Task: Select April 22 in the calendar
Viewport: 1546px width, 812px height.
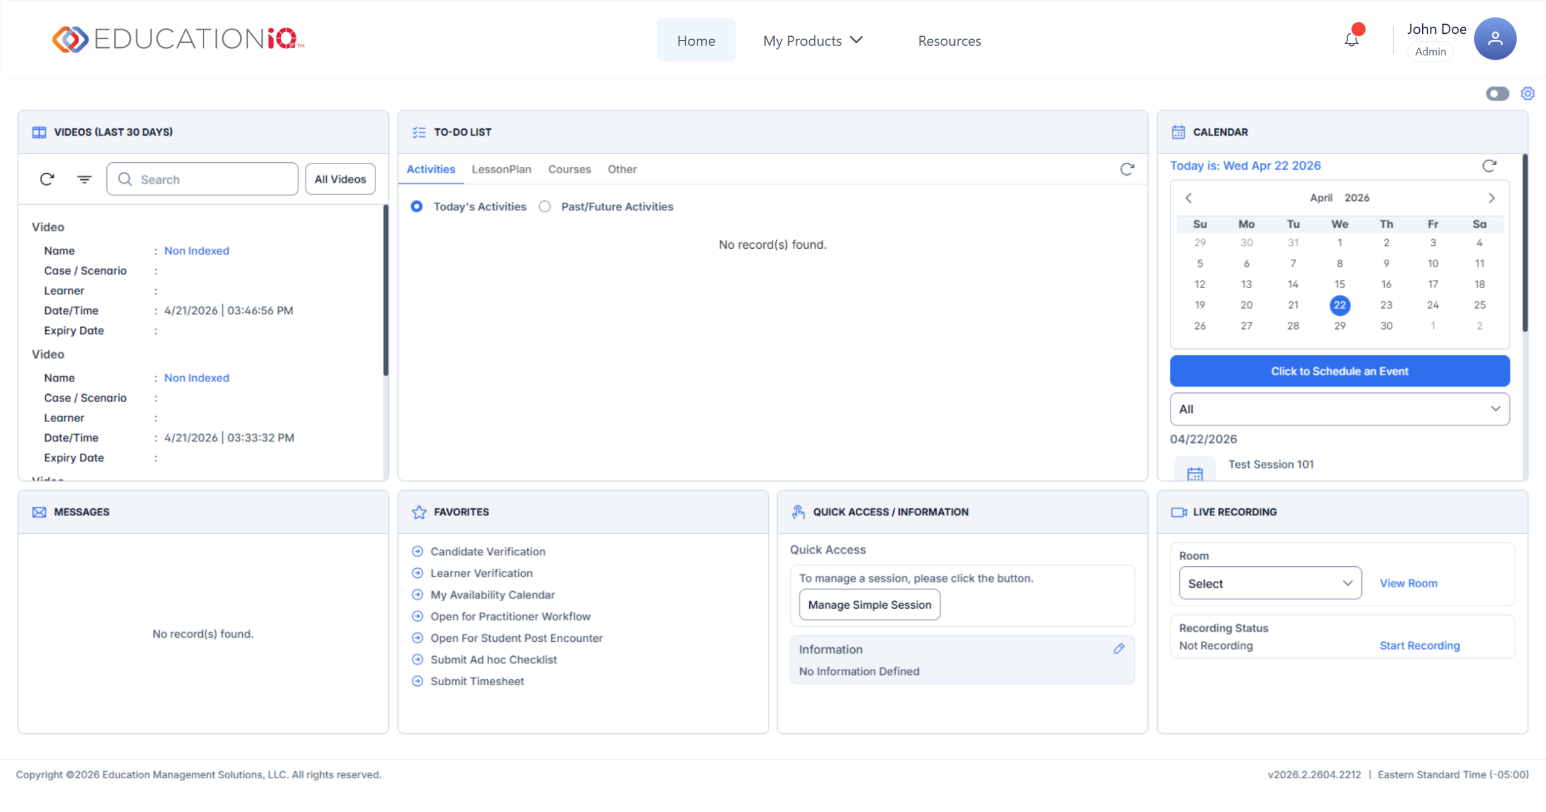Action: tap(1339, 305)
